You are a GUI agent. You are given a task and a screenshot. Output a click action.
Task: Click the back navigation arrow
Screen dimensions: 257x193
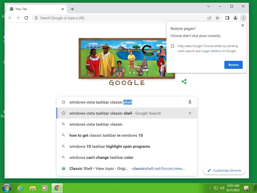coord(10,18)
